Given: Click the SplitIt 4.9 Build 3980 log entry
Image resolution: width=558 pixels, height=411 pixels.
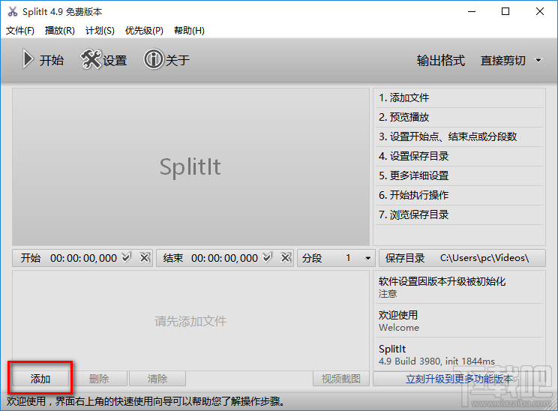Looking at the screenshot, I should click(x=459, y=355).
